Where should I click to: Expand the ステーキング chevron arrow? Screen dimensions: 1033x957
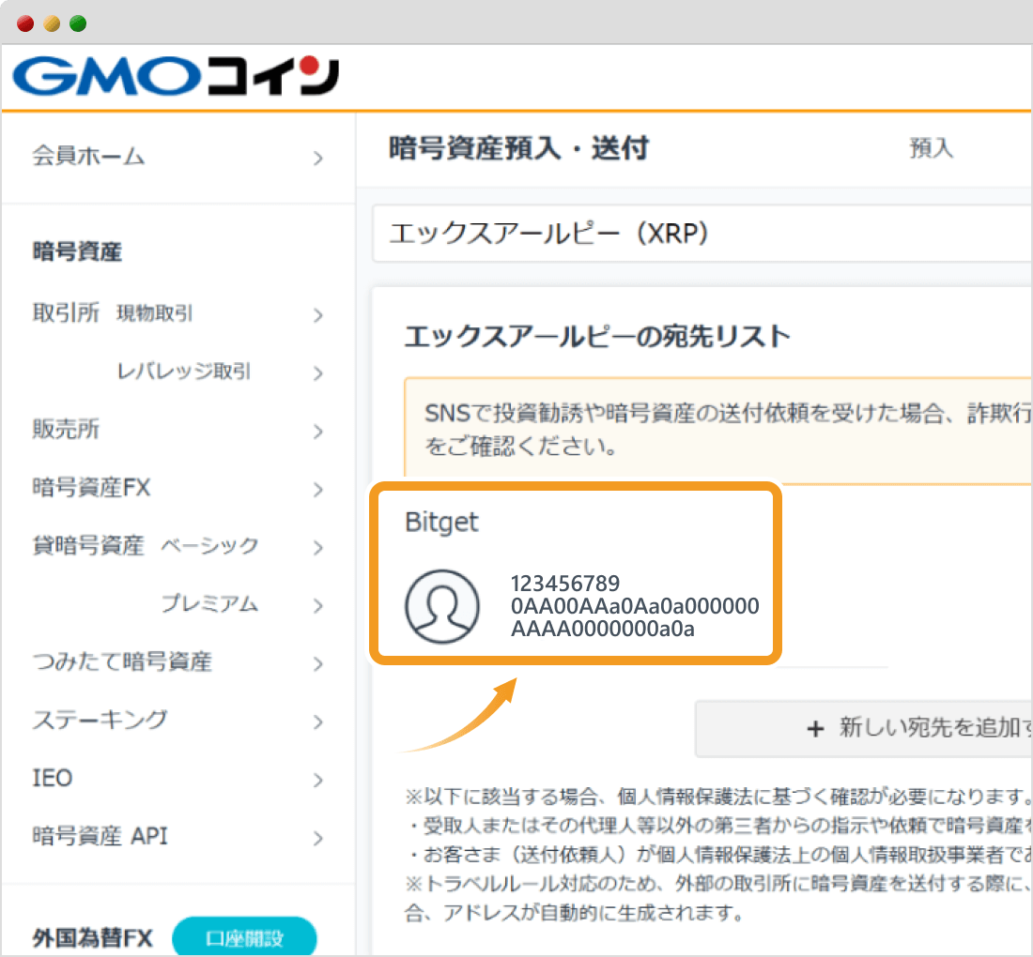click(318, 722)
